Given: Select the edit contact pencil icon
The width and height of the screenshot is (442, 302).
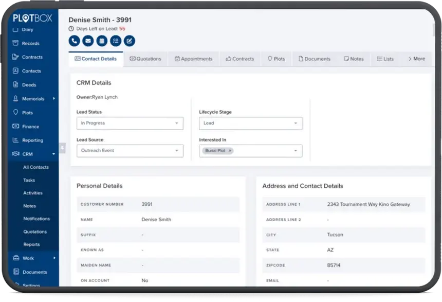Looking at the screenshot, I should point(129,41).
